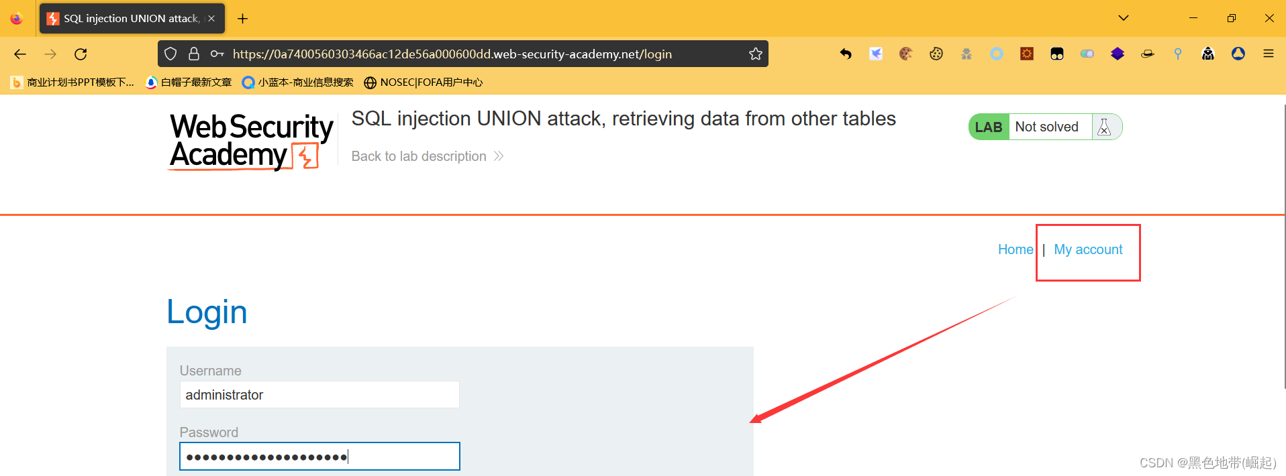Click the saved-password key icon in address bar

pyautogui.click(x=217, y=54)
